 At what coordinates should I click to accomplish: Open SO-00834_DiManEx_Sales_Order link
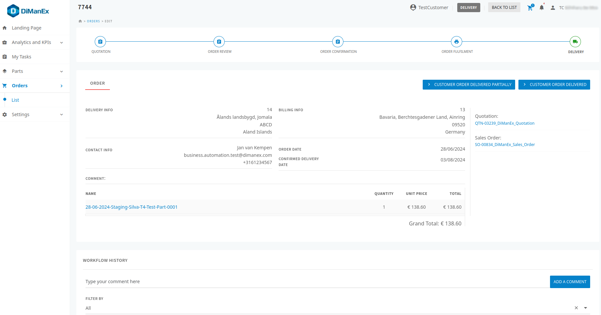tap(505, 145)
